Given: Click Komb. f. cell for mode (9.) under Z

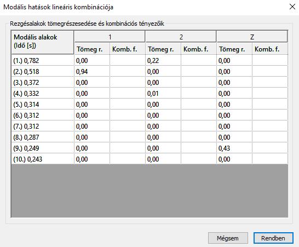Looking at the screenshot, I should coord(270,148).
